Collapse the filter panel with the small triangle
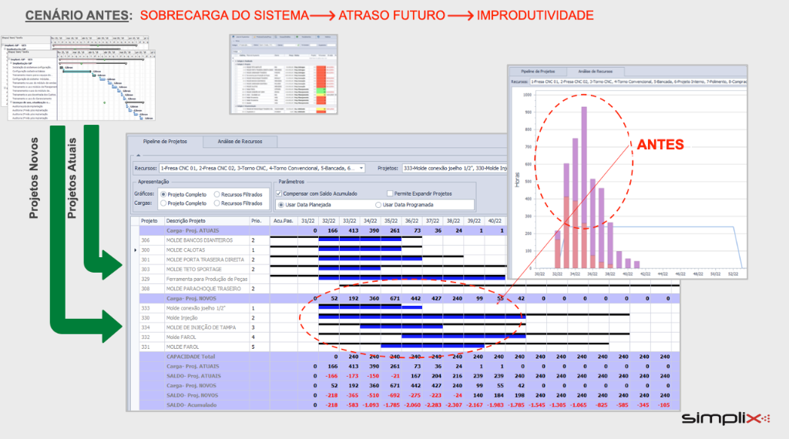Screen dimensions: 789x439 tap(139, 156)
